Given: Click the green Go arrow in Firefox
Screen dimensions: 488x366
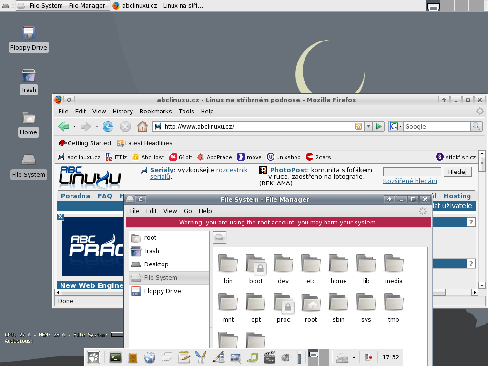Looking at the screenshot, I should point(379,126).
